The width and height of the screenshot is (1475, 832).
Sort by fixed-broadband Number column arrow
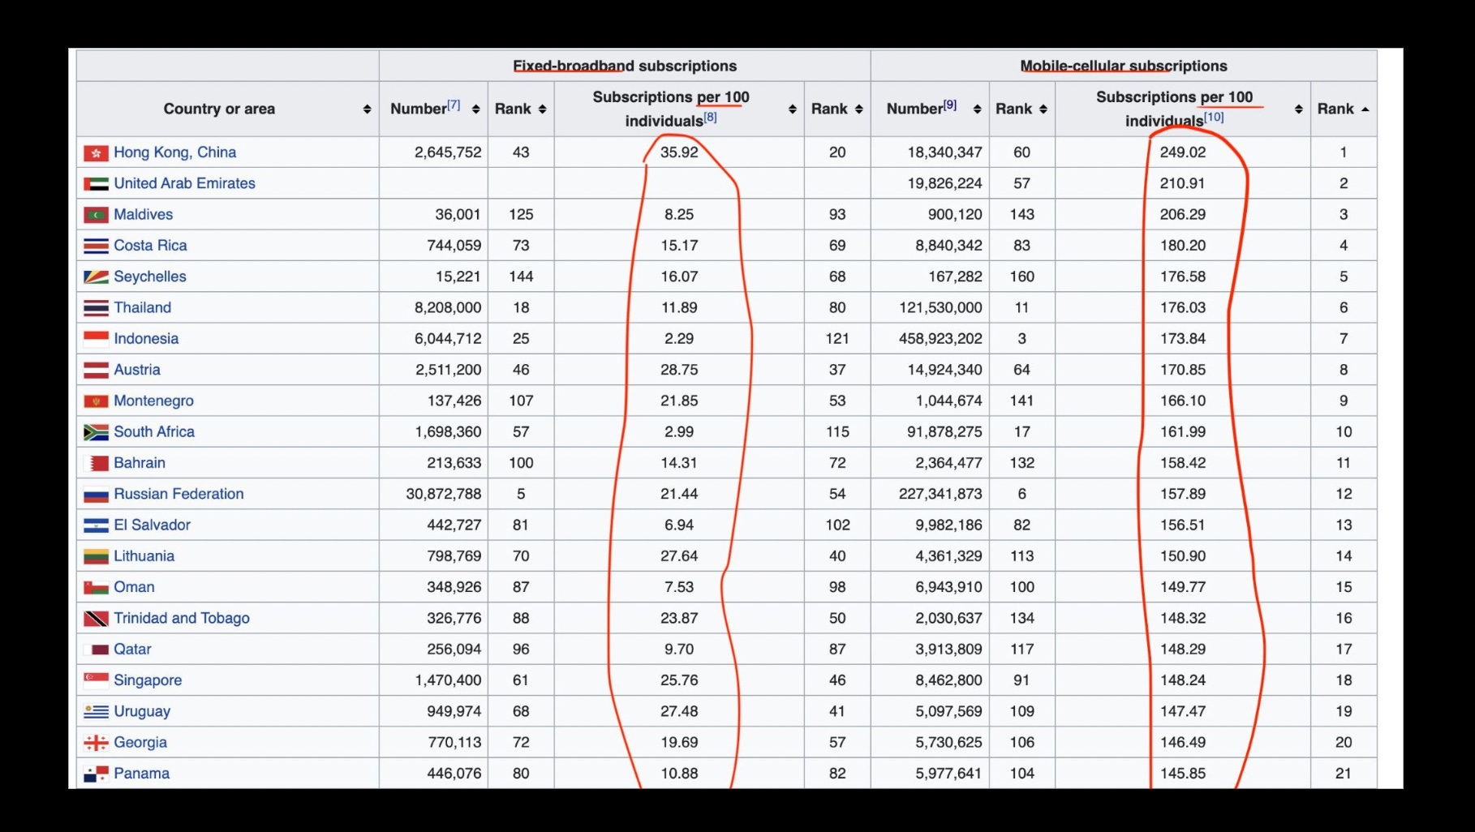476,109
